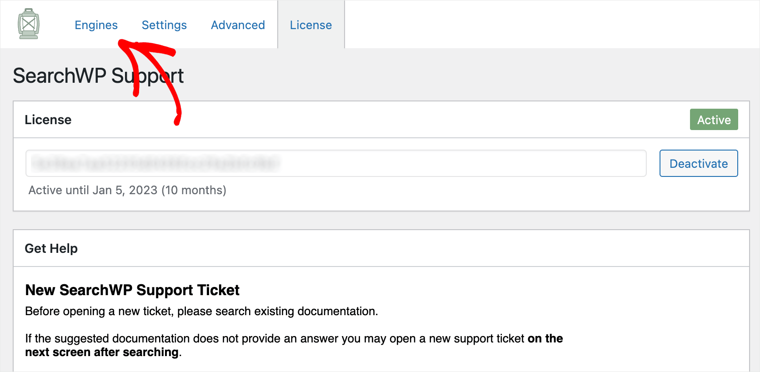Click the New SearchWP Support Ticket heading
Viewport: 760px width, 372px height.
132,290
